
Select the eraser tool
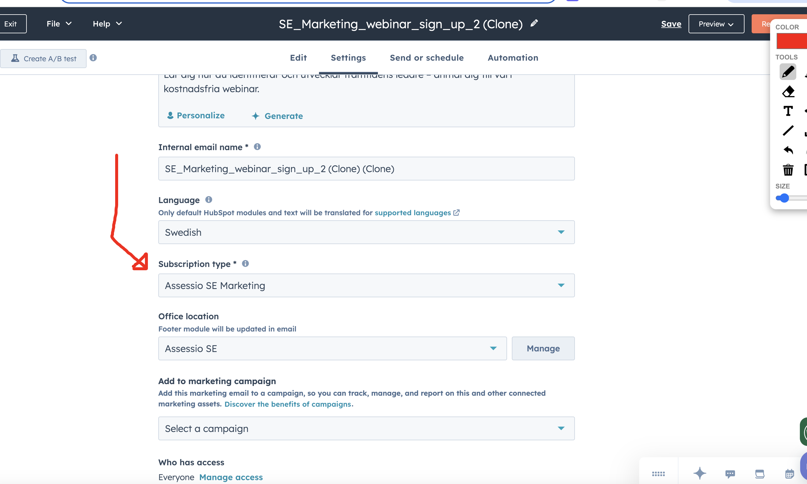click(788, 92)
